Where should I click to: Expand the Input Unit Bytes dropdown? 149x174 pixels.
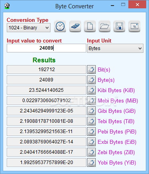[x=115, y=48]
